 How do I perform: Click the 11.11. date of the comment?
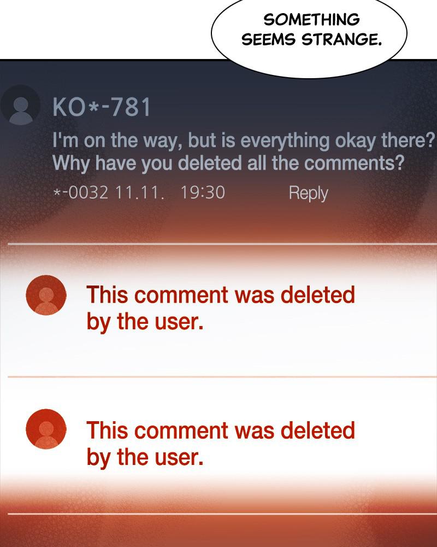click(x=139, y=193)
